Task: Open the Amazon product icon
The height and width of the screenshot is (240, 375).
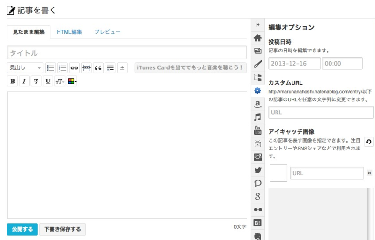Action: point(257,104)
